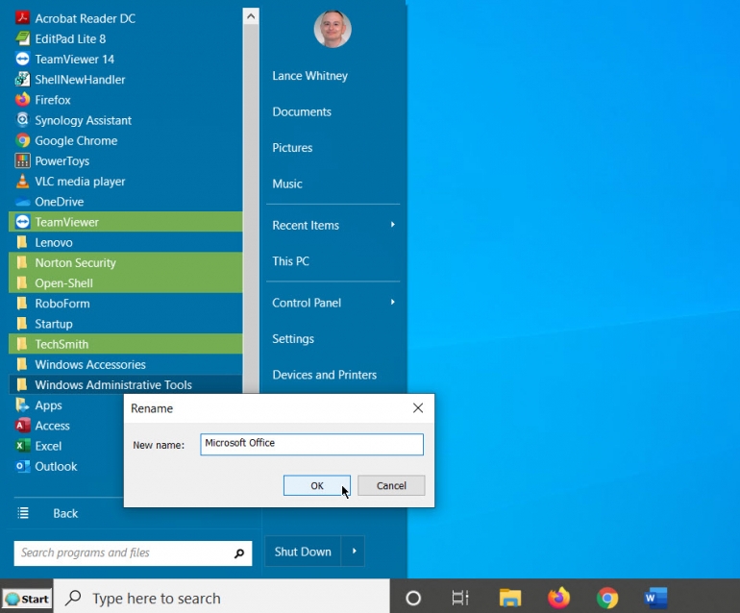Launch Google Chrome from the programs list
Screen dimensions: 740x613
(22, 140)
